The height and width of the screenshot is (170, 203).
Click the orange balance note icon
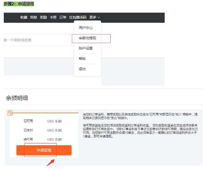tap(10, 113)
